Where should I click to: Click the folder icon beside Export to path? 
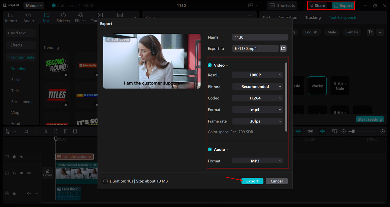click(283, 49)
